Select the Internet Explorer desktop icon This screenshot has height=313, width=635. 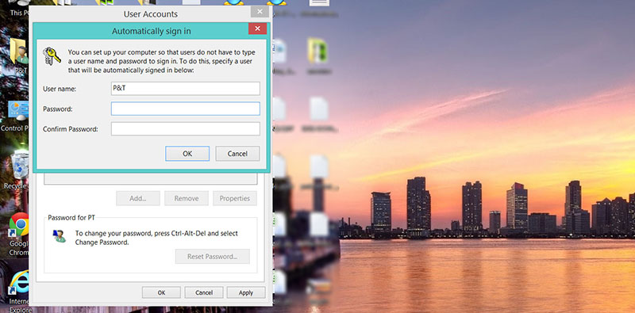coord(18,291)
